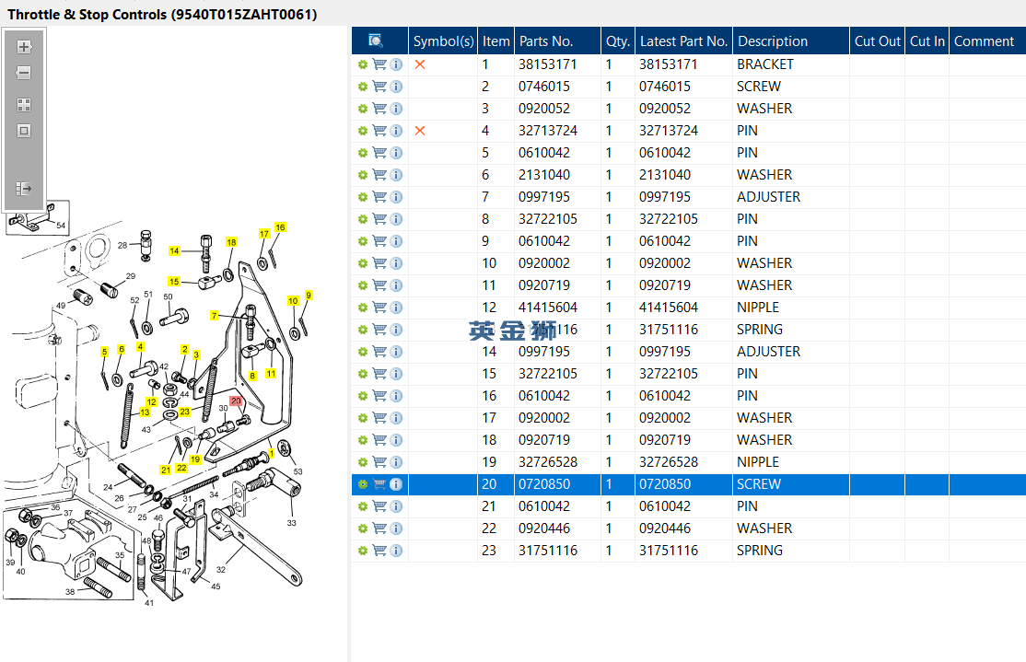The height and width of the screenshot is (662, 1026).
Task: Click the fit-to-window square icon
Action: (24, 131)
